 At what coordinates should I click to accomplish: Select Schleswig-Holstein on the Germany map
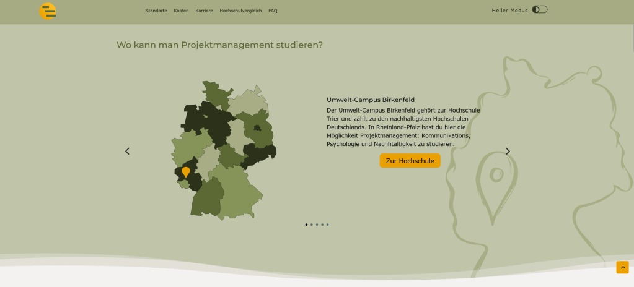[215, 93]
